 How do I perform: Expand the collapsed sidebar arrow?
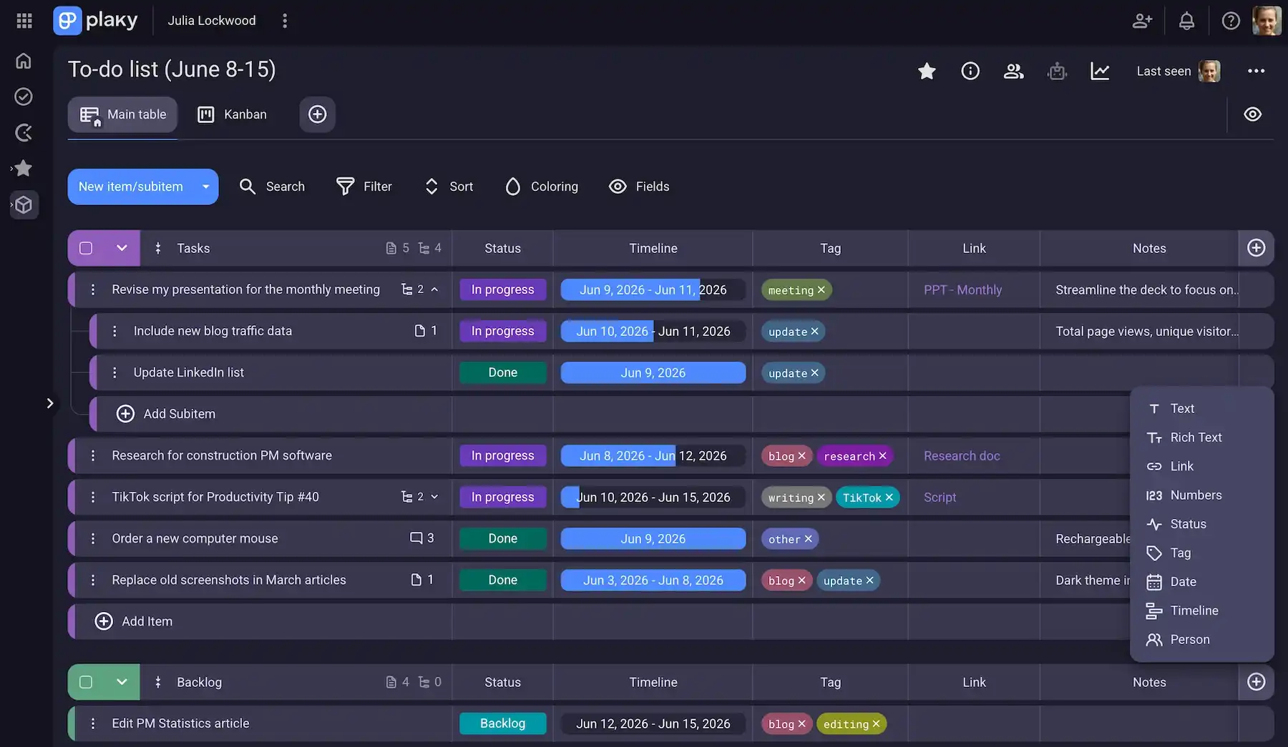coord(49,403)
